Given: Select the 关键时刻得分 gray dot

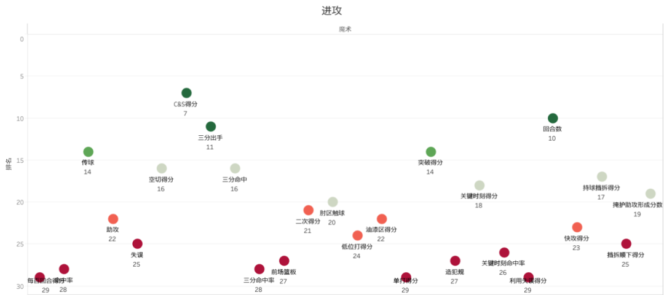Looking at the screenshot, I should (480, 185).
